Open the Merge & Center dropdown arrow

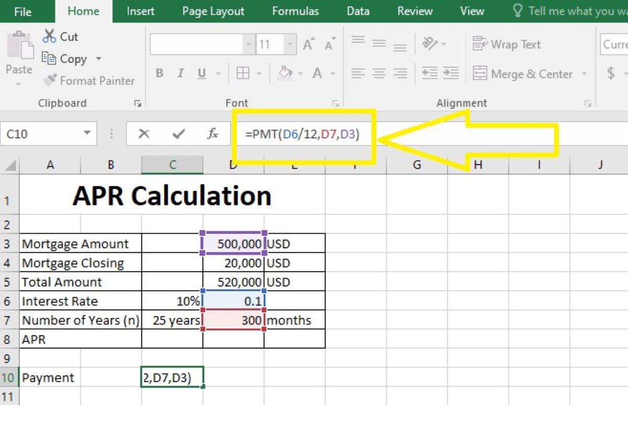pos(584,74)
